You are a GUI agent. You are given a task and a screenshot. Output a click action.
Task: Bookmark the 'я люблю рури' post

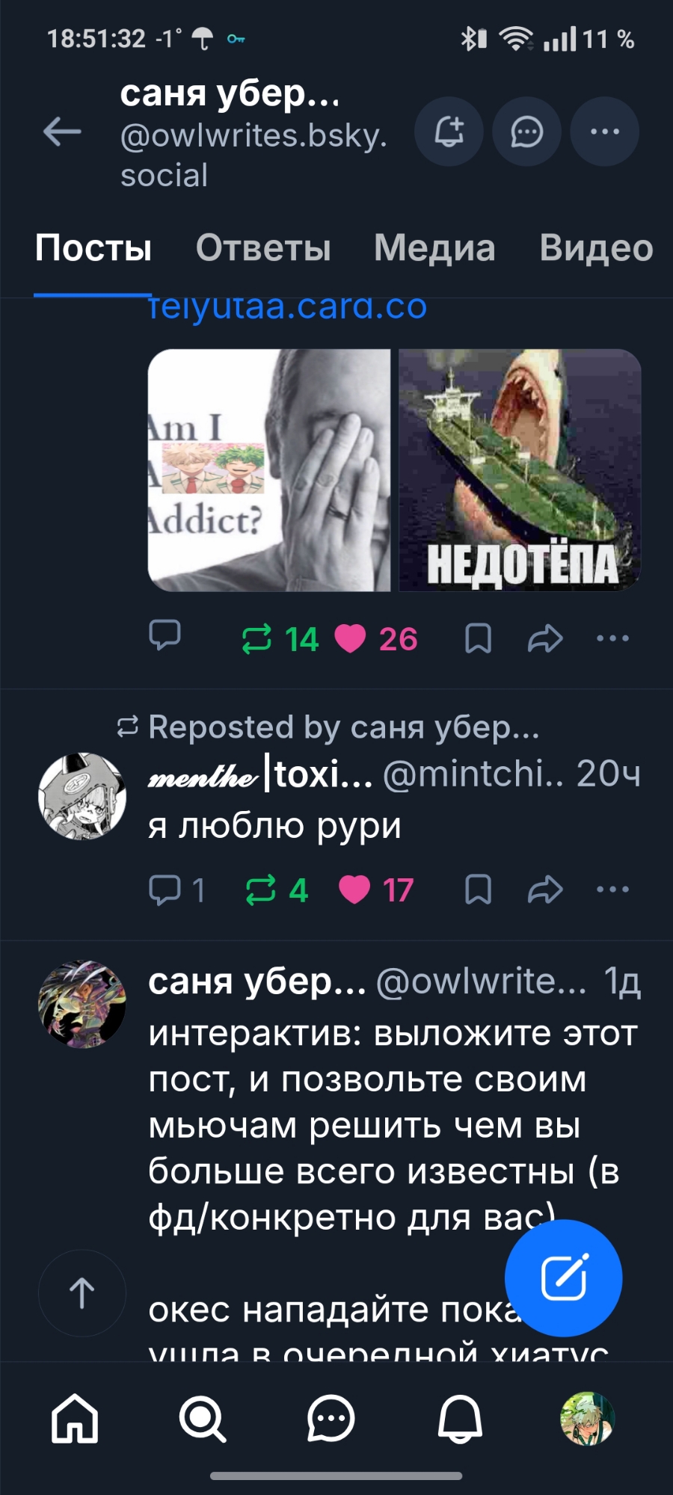478,890
